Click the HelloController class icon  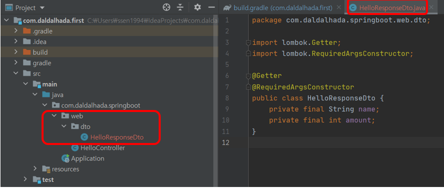(x=75, y=148)
